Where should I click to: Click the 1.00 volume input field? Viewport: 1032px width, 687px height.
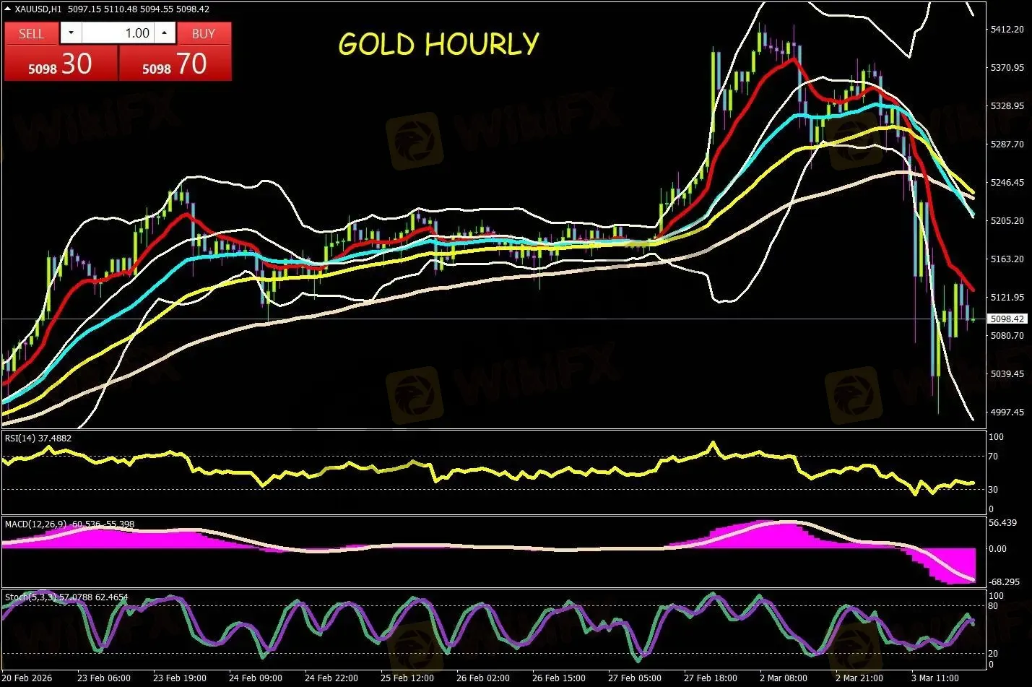pyautogui.click(x=118, y=33)
